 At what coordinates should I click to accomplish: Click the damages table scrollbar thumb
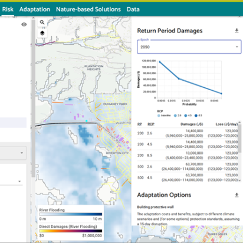(x=239, y=138)
